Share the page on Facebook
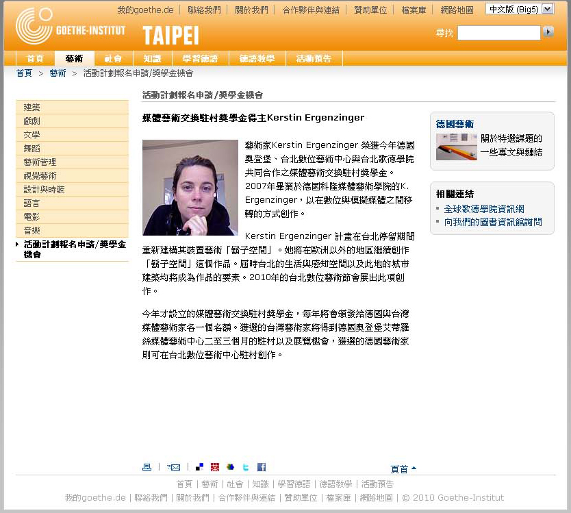Viewport: 571px width, 513px height. point(262,467)
